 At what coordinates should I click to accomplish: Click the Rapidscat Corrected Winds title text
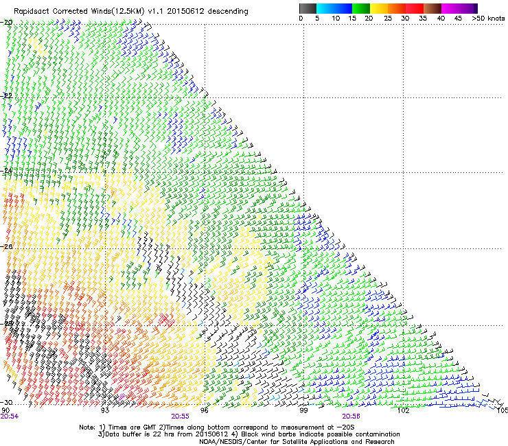131,12
